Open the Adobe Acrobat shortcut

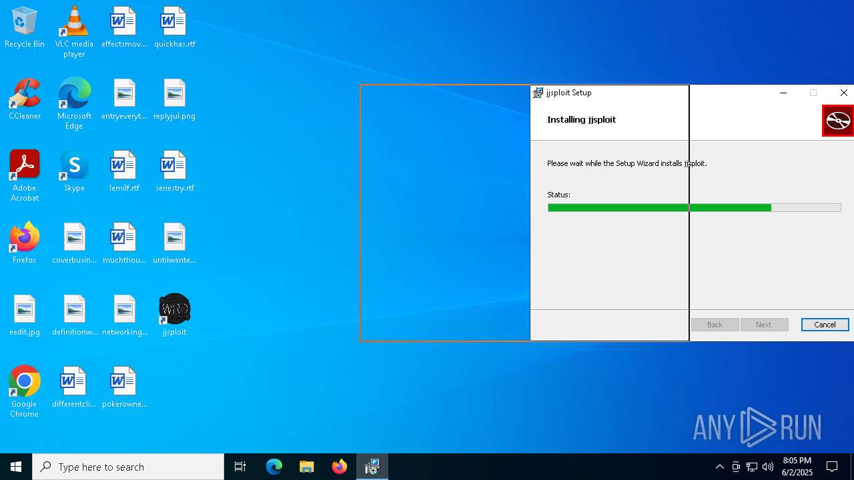coord(25,175)
